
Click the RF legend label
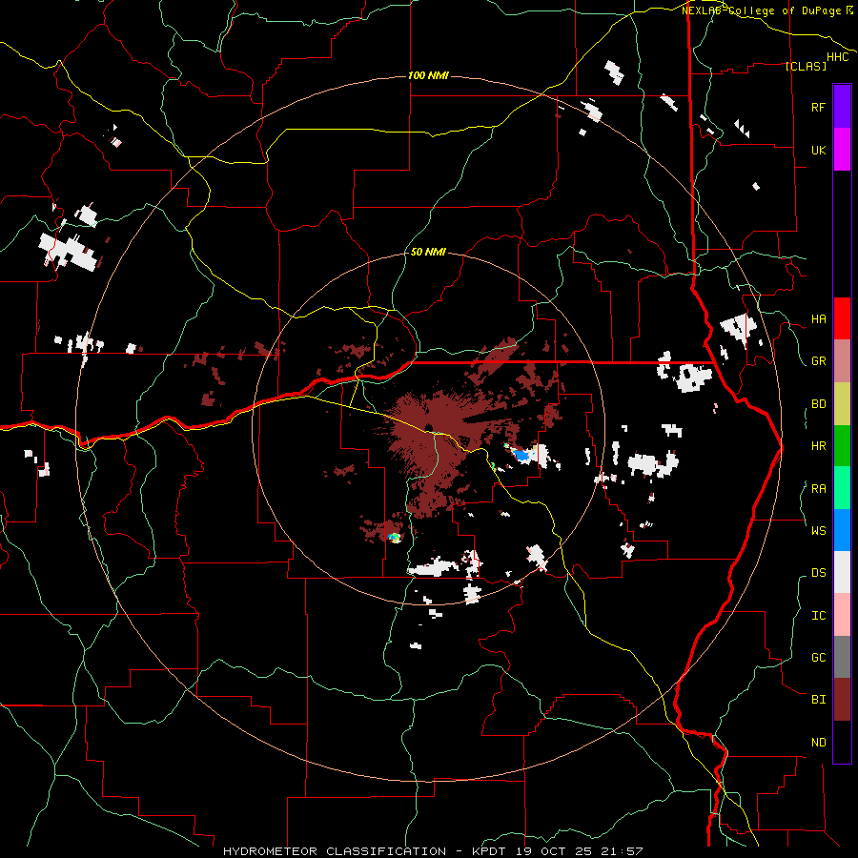(818, 107)
